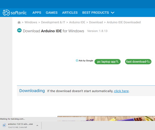Click the home breadcrumb icon

point(19,22)
